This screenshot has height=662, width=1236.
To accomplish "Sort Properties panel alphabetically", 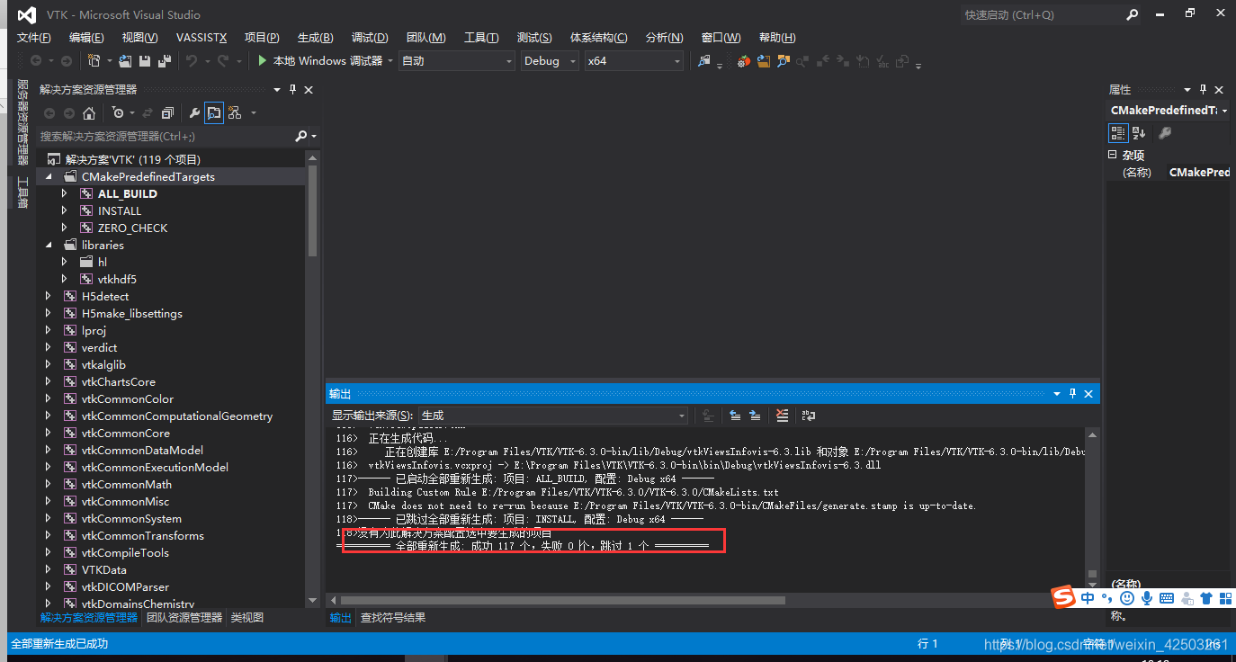I will click(1139, 133).
